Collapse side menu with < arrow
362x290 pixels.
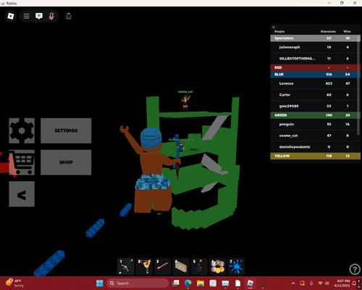22,194
